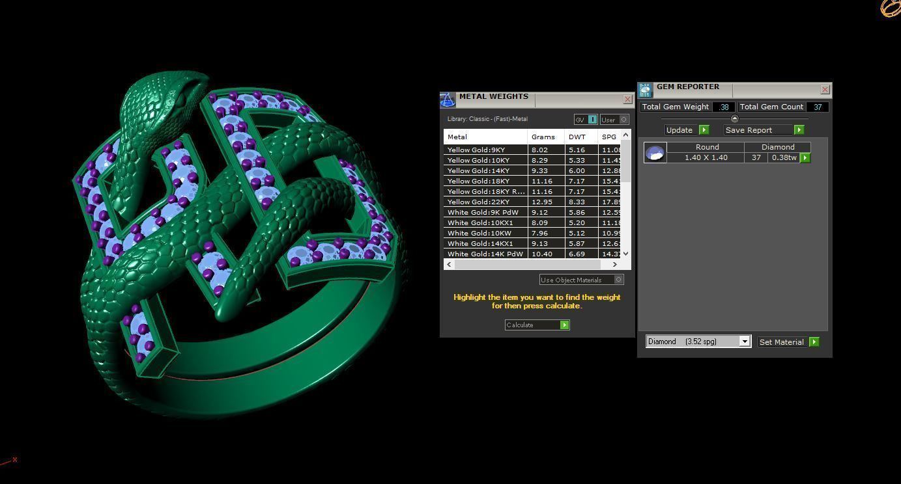Click green arrow next to Update
The height and width of the screenshot is (484, 901).
tap(704, 130)
